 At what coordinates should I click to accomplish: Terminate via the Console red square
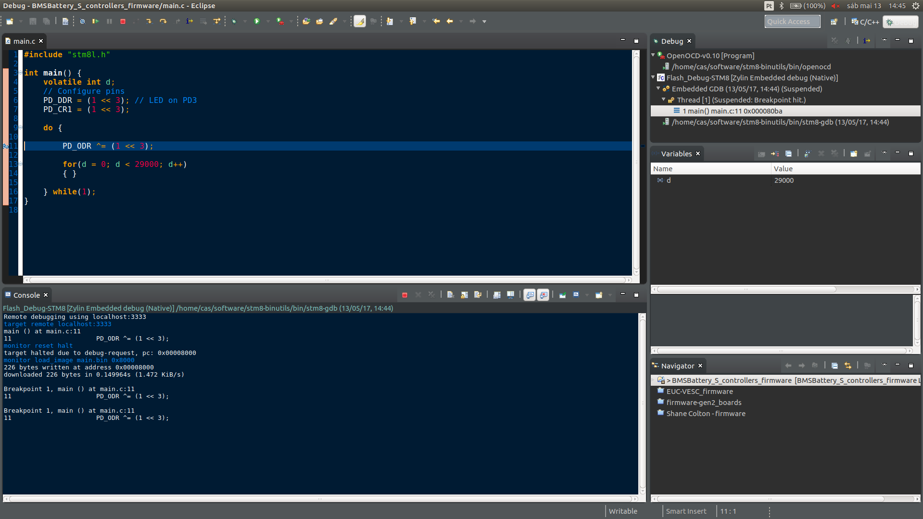point(405,295)
